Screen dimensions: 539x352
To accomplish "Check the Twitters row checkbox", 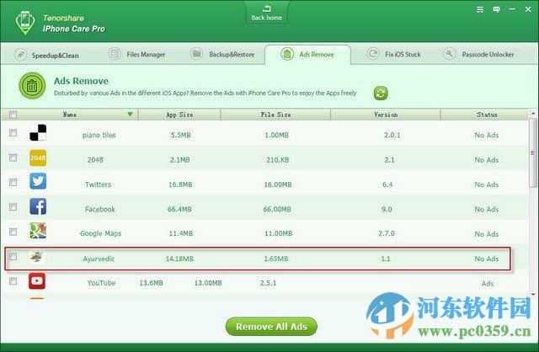I will [13, 182].
